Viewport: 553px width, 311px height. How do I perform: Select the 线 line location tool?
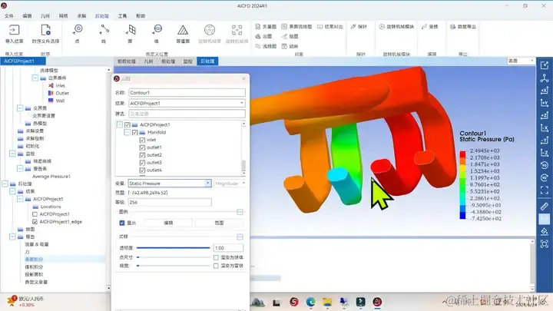pyautogui.click(x=104, y=30)
